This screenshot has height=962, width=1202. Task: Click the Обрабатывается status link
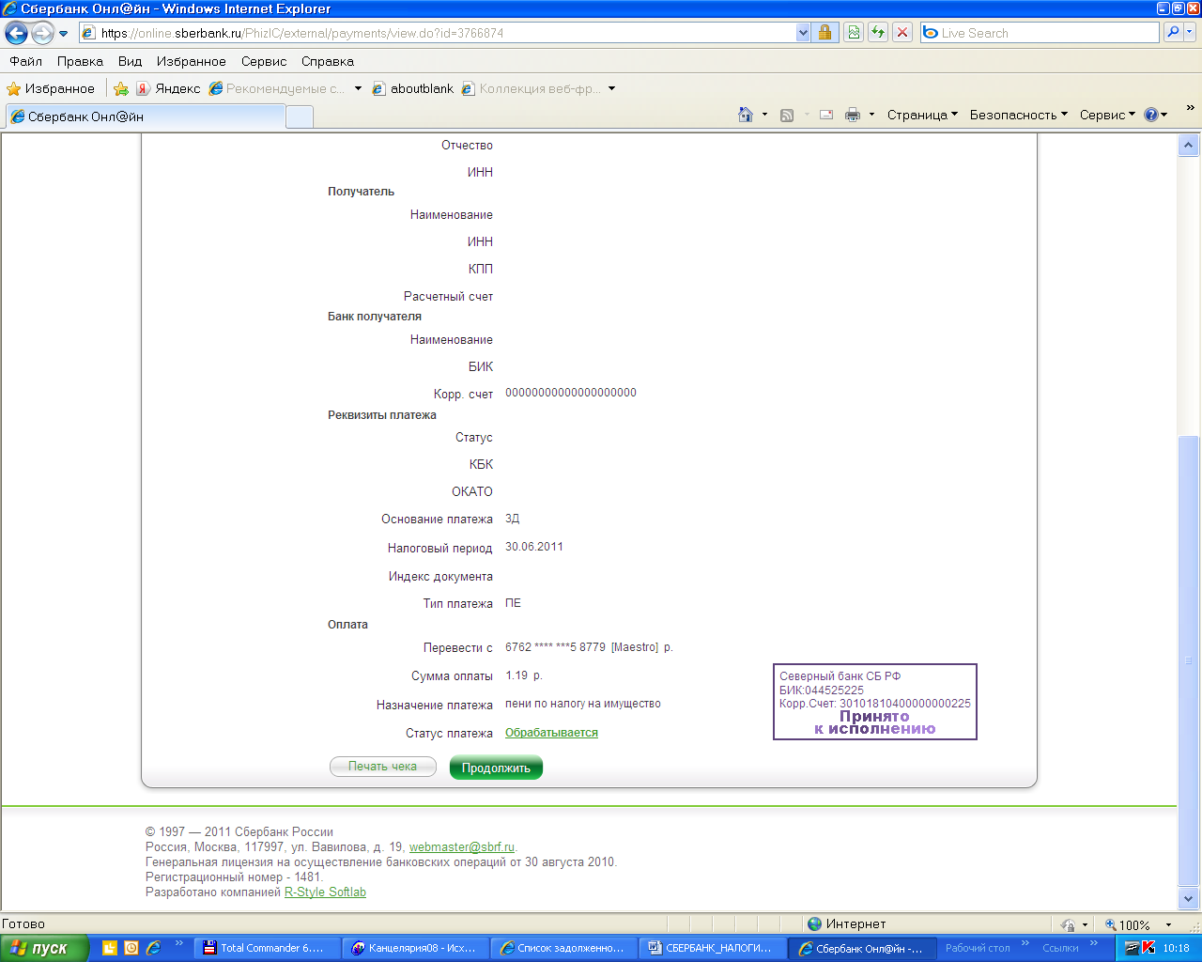(x=551, y=733)
